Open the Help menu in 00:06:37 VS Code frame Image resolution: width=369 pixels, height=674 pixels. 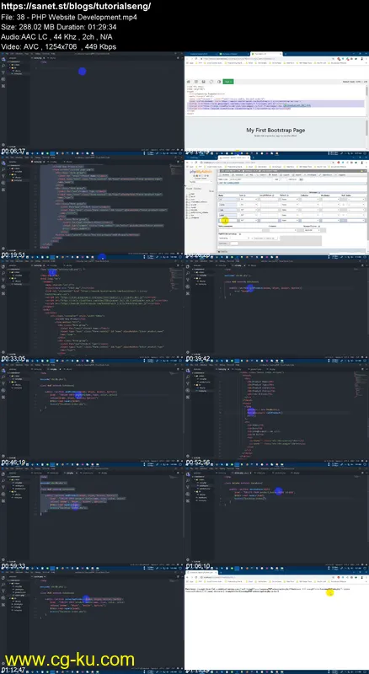[x=53, y=54]
